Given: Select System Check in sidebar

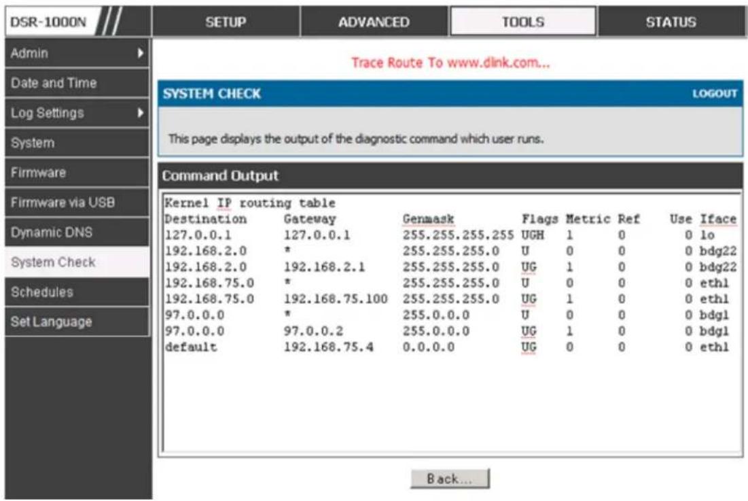Looking at the screenshot, I should (x=77, y=262).
